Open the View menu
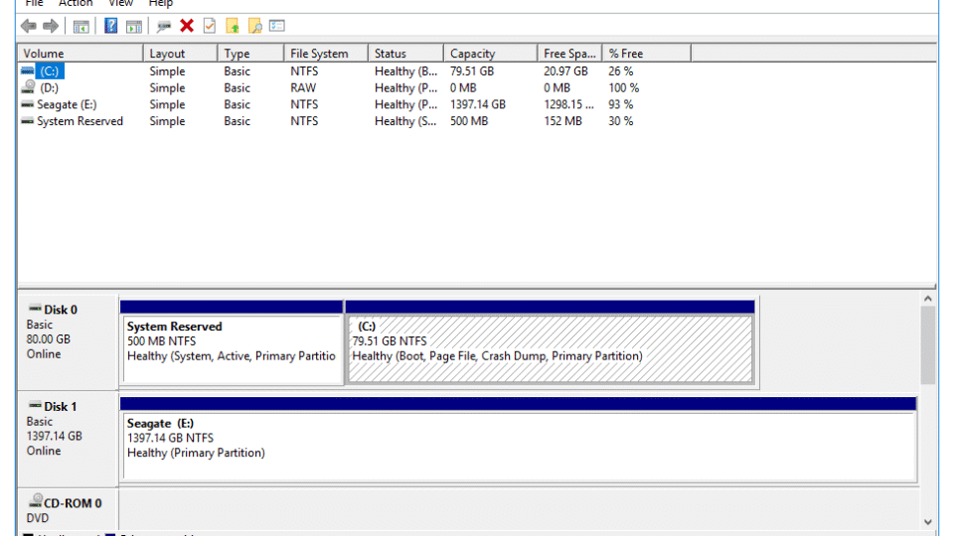 [120, 4]
